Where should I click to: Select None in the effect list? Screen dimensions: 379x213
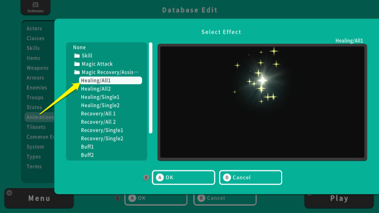click(x=79, y=47)
